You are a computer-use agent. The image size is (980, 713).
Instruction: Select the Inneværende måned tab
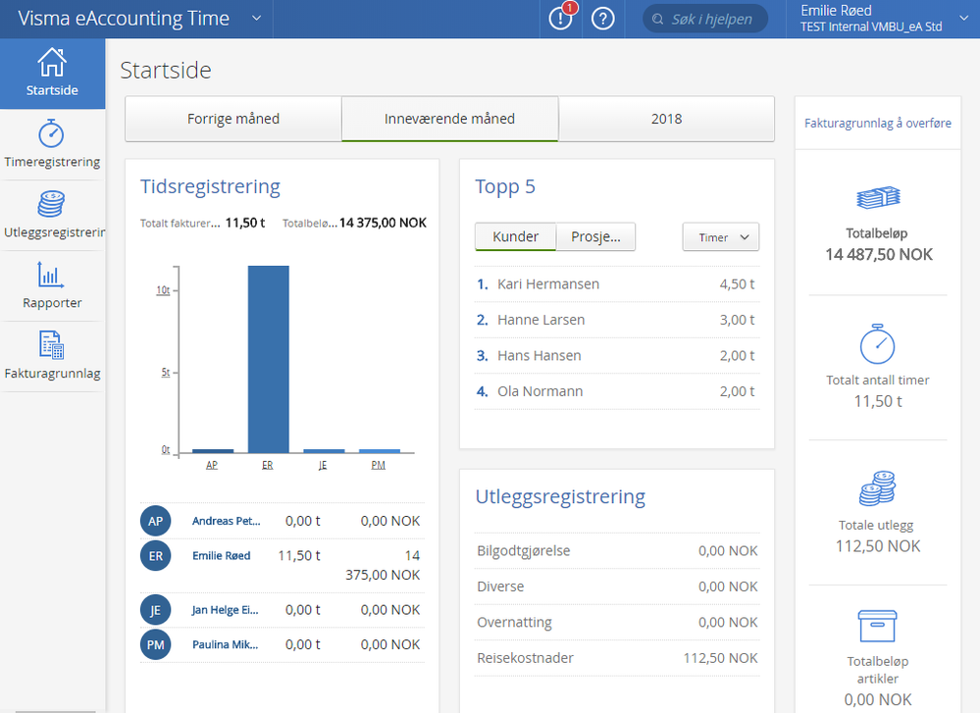tap(449, 119)
